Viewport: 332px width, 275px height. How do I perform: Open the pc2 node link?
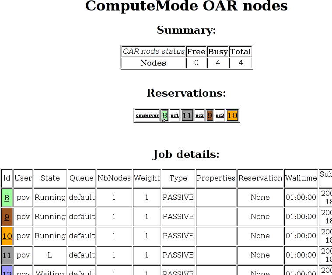tap(199, 115)
